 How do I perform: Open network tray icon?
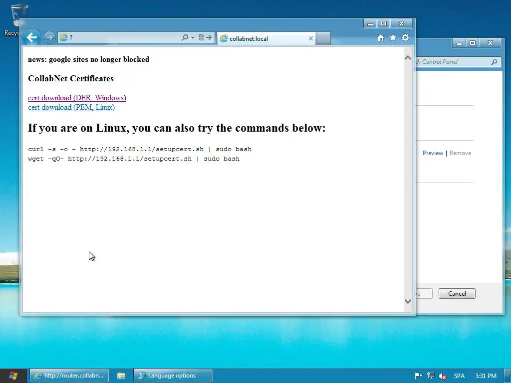tap(431, 376)
